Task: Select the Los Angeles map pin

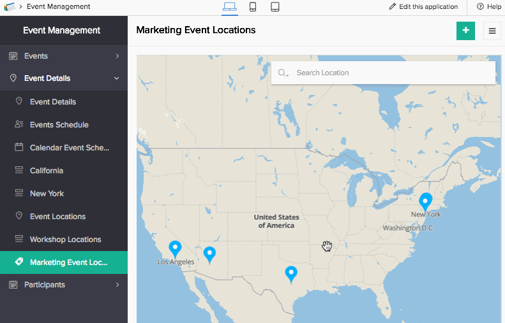Action: 175,249
